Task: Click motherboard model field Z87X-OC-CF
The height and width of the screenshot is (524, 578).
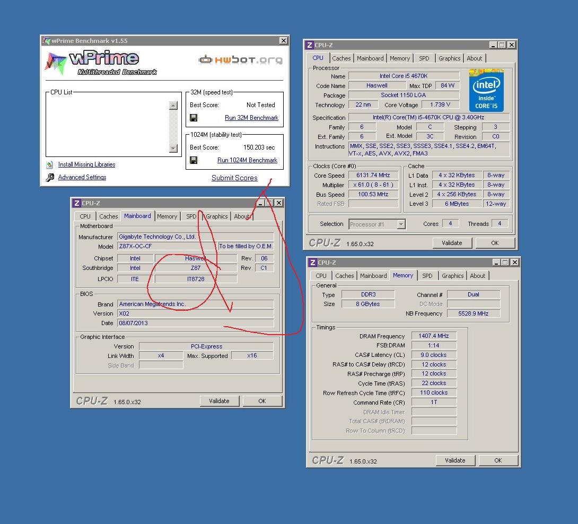Action: [167, 246]
